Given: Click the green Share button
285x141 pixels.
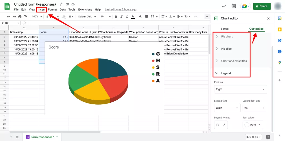Looking at the screenshot, I should coord(262,6).
